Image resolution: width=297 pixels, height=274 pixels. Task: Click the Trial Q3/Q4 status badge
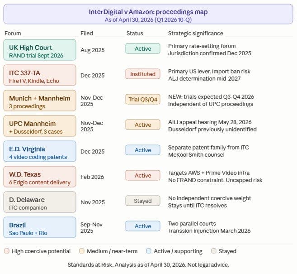point(143,100)
